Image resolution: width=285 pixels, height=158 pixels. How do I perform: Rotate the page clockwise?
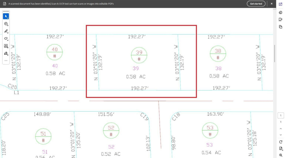click(281, 142)
